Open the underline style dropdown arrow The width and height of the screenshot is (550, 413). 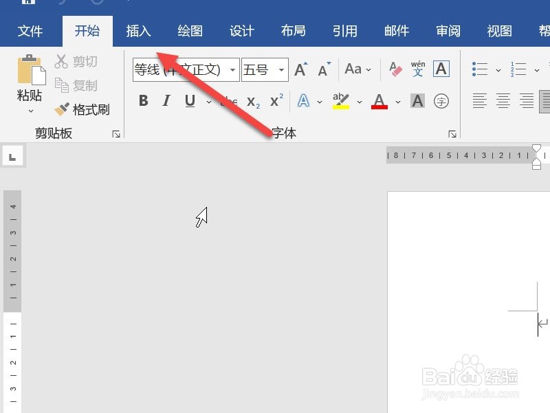[x=208, y=101]
